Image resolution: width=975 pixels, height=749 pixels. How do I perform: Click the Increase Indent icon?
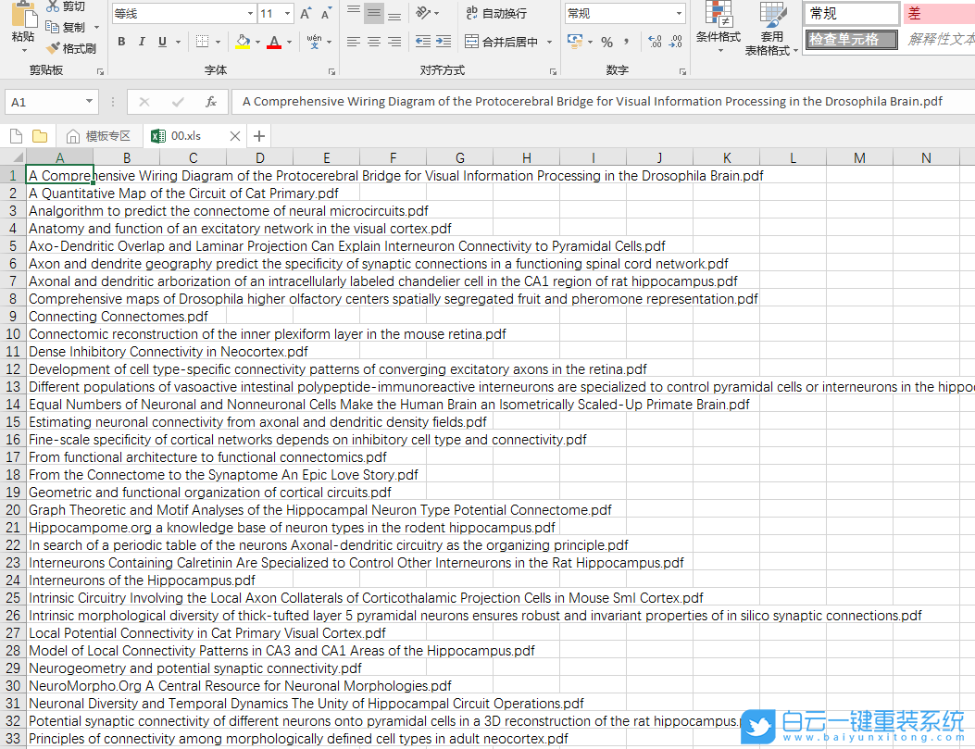444,42
